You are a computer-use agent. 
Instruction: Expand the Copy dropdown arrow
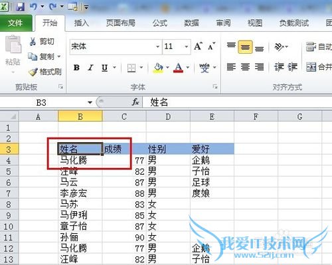pos(59,56)
